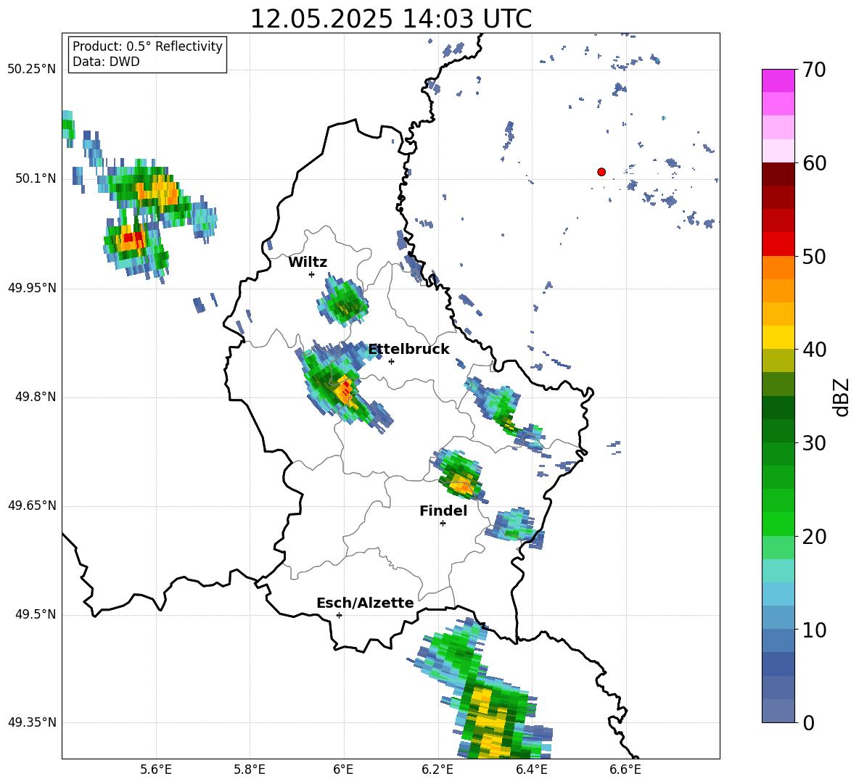Click the 5.8°E longitude label
The image size is (859, 784).
pyautogui.click(x=250, y=769)
